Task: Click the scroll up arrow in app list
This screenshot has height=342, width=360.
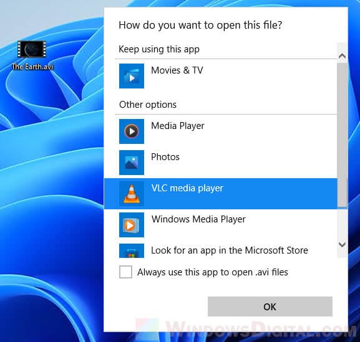Action: 342,56
